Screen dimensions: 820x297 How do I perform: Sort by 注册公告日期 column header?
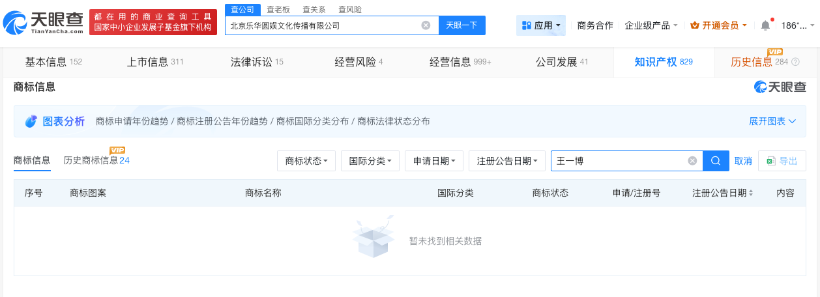tap(723, 193)
